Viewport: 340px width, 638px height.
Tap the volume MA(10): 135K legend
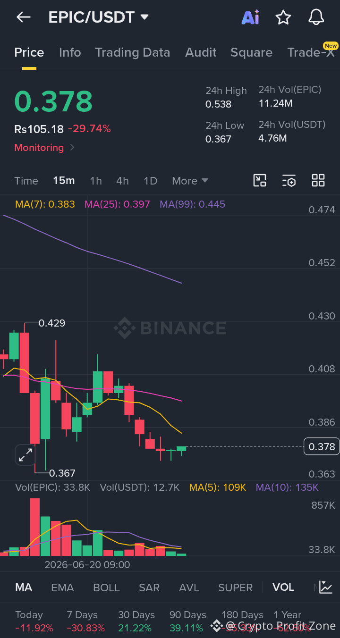287,487
